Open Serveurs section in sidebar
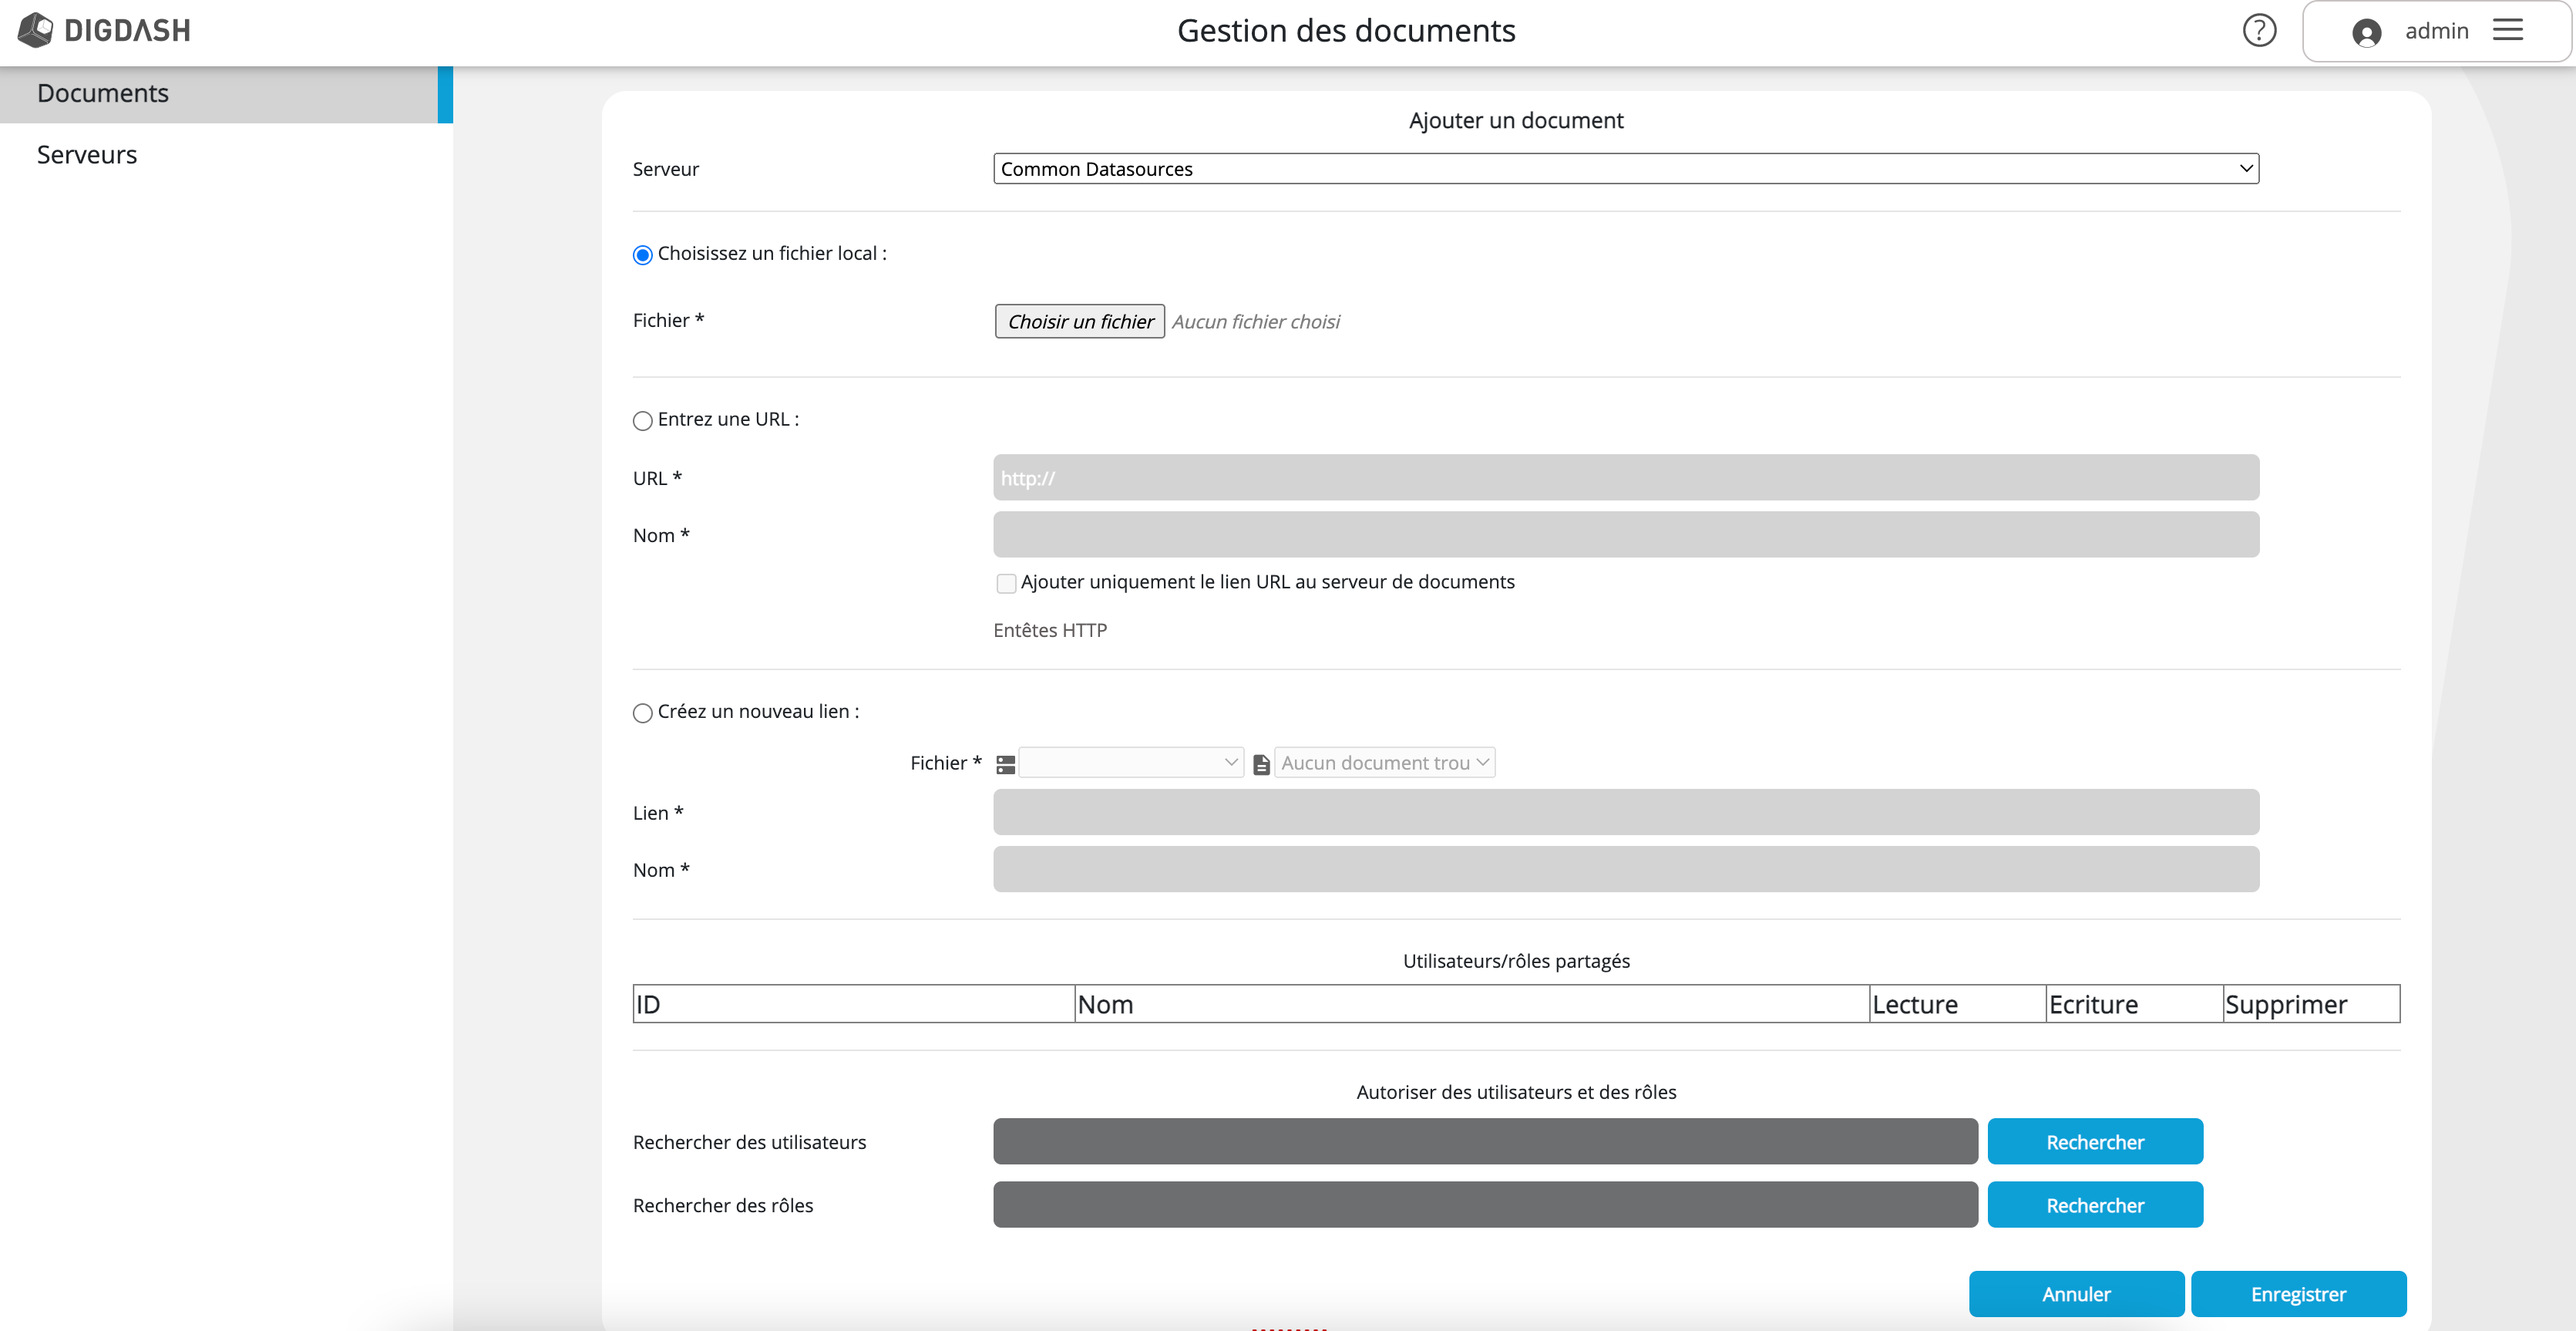The image size is (2576, 1331). tap(87, 155)
